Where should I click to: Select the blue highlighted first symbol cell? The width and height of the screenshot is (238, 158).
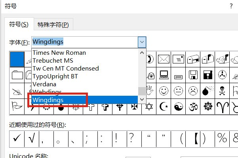[17, 59]
